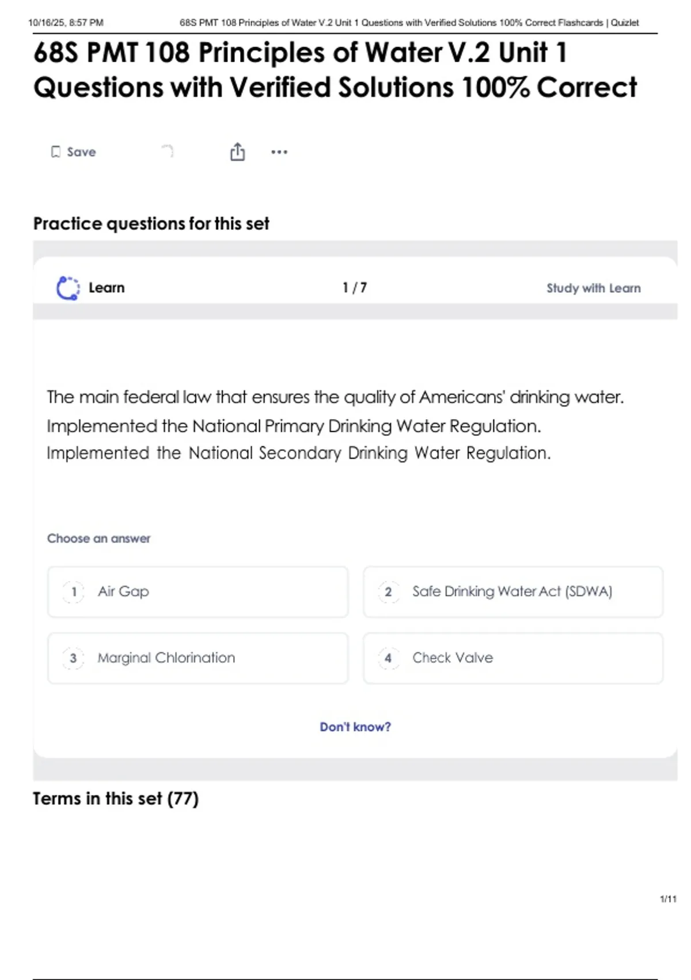Click the Terms in this set (77) heading
This screenshot has width=691, height=980.
(x=116, y=798)
